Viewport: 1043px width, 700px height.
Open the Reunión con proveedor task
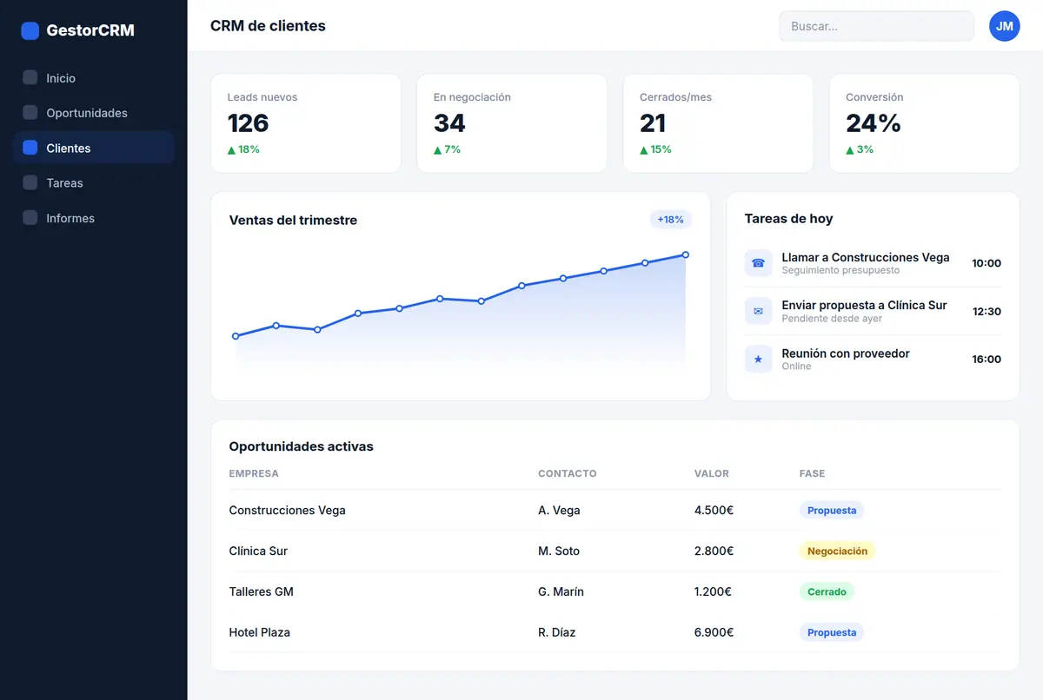click(x=873, y=359)
